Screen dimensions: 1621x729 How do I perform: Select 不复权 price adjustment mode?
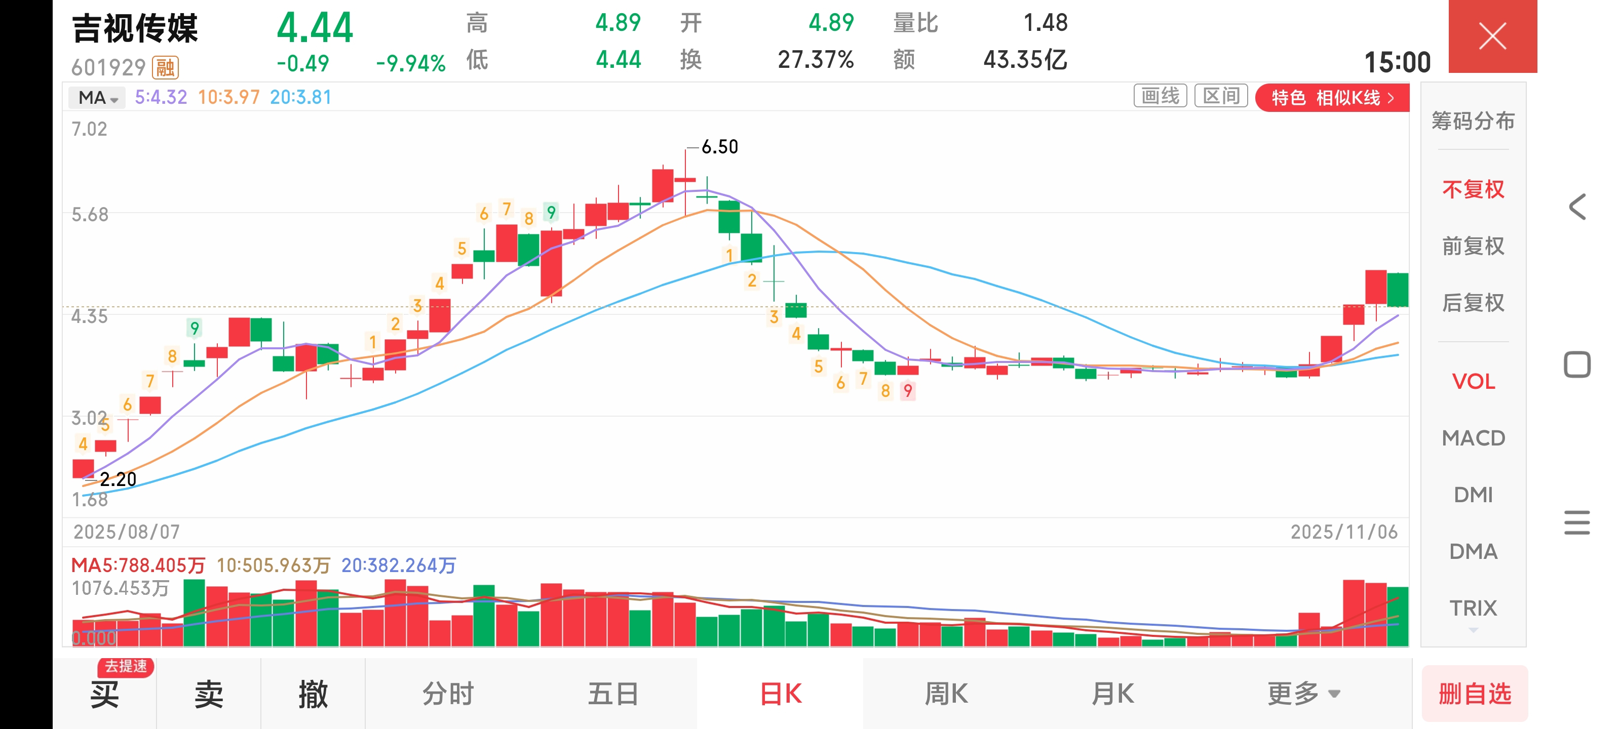click(x=1473, y=189)
